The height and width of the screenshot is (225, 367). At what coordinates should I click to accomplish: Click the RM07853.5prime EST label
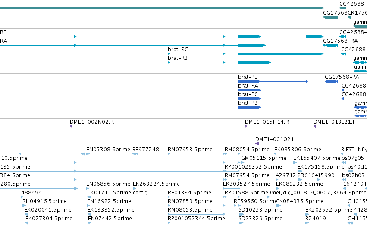tap(190, 201)
